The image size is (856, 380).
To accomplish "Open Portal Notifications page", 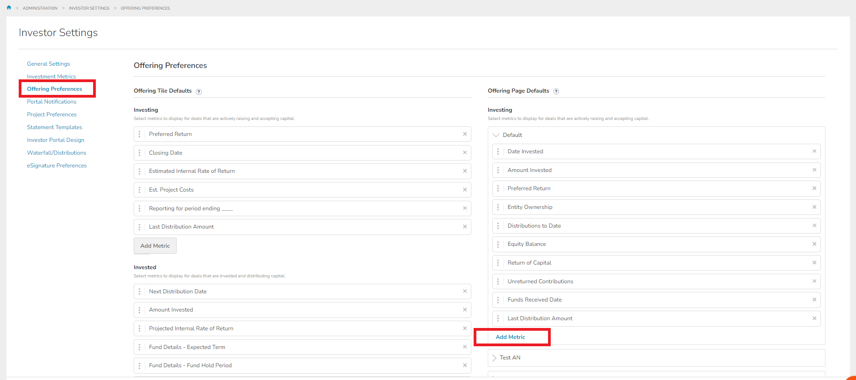I will [x=52, y=102].
